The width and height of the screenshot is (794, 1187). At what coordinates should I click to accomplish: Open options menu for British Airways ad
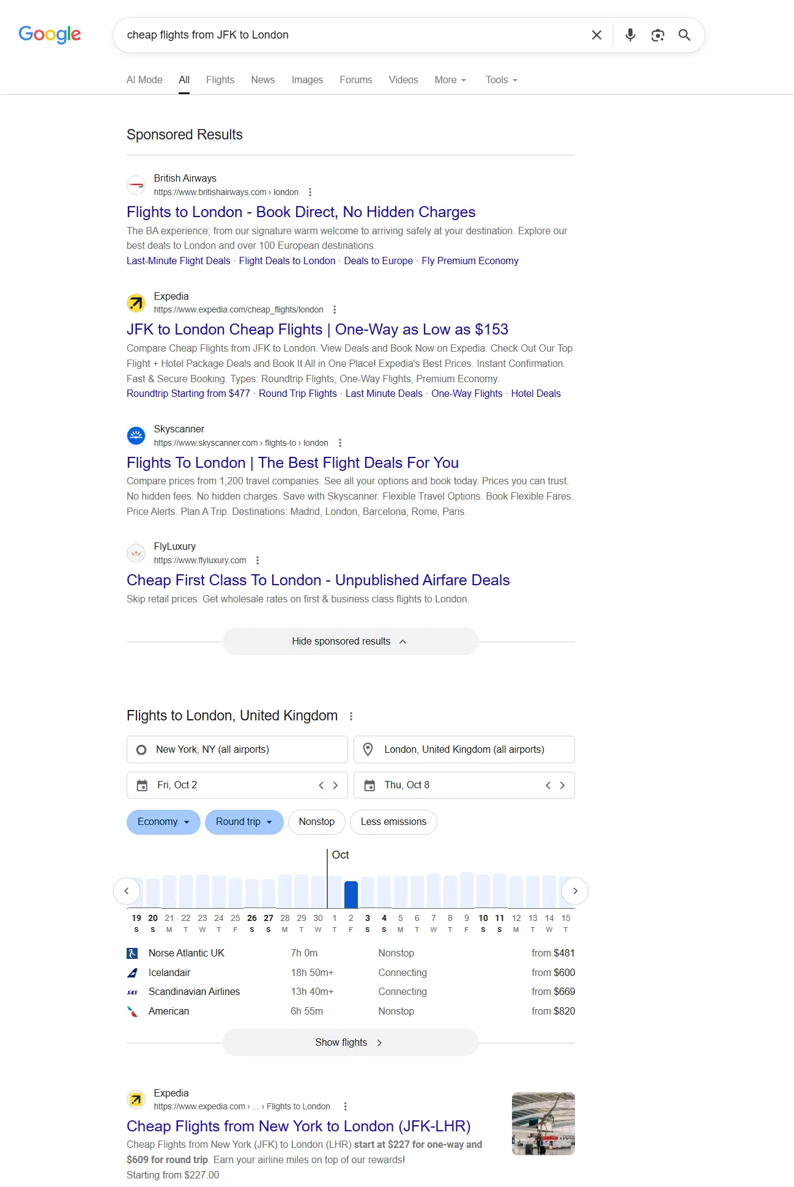click(310, 192)
